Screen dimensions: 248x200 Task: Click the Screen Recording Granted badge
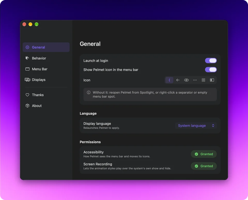(204, 166)
